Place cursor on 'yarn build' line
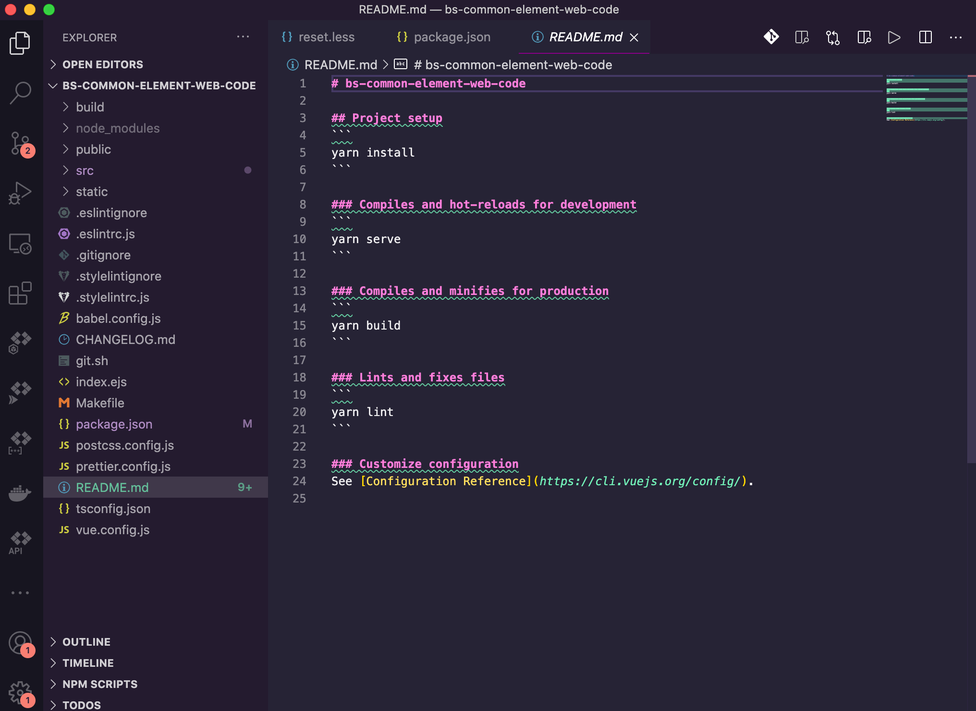Screen dimensions: 976x711 point(366,325)
